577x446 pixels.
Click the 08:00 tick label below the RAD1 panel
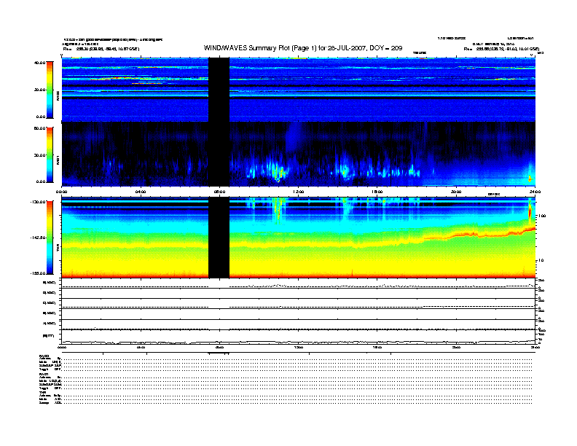coord(219,192)
